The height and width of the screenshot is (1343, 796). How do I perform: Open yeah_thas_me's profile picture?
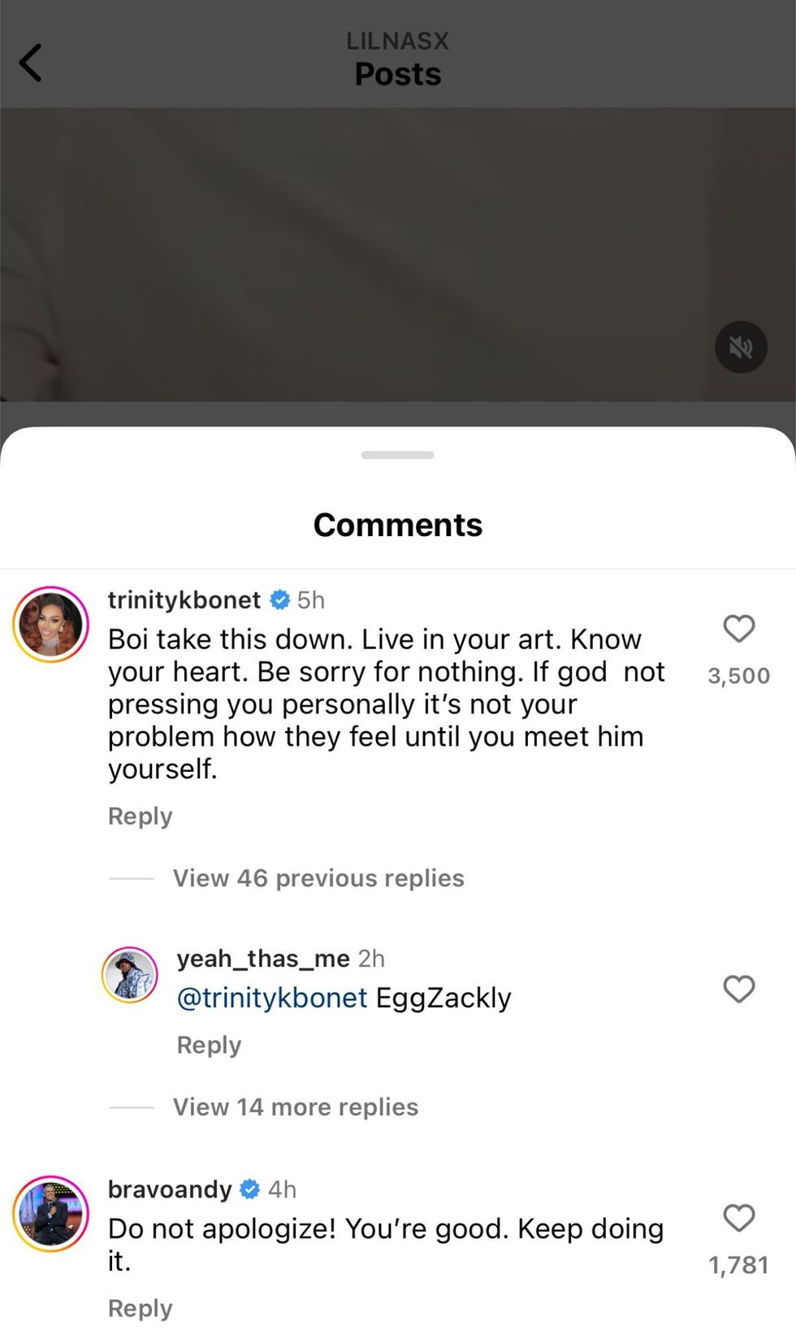point(129,974)
